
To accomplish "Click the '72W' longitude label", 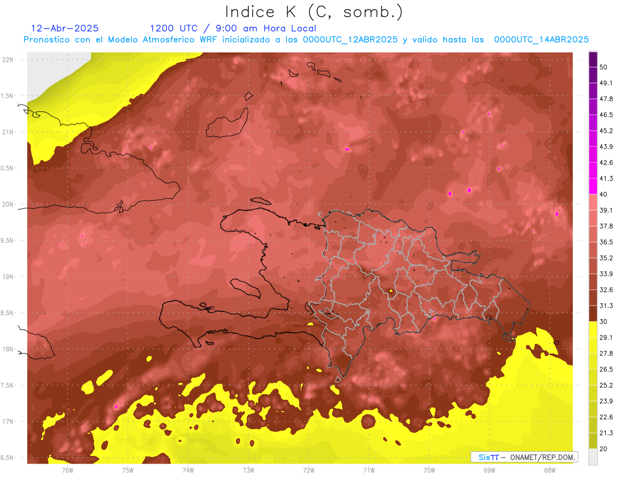I will [x=308, y=470].
